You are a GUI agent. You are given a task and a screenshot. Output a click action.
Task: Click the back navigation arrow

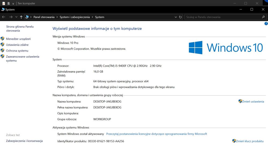coord(3,17)
